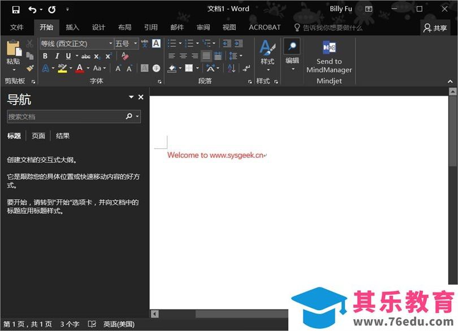This screenshot has width=458, height=331.
Task: Toggle bold formatting
Action: [x=45, y=56]
